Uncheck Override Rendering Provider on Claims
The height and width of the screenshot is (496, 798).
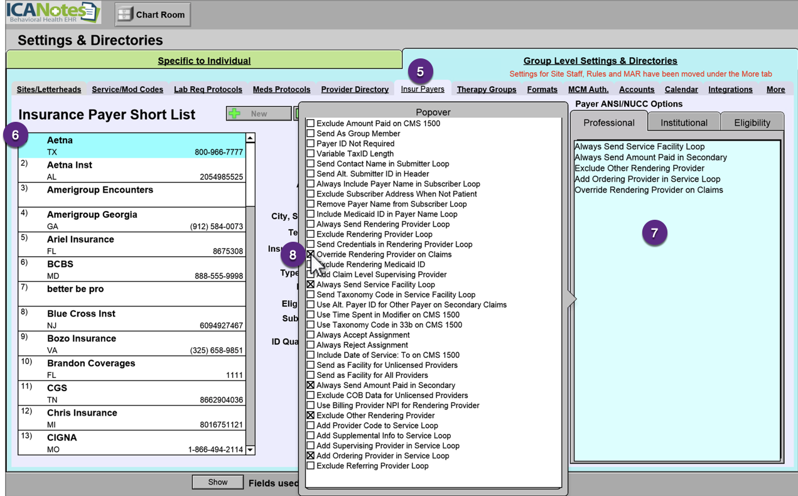coord(310,254)
